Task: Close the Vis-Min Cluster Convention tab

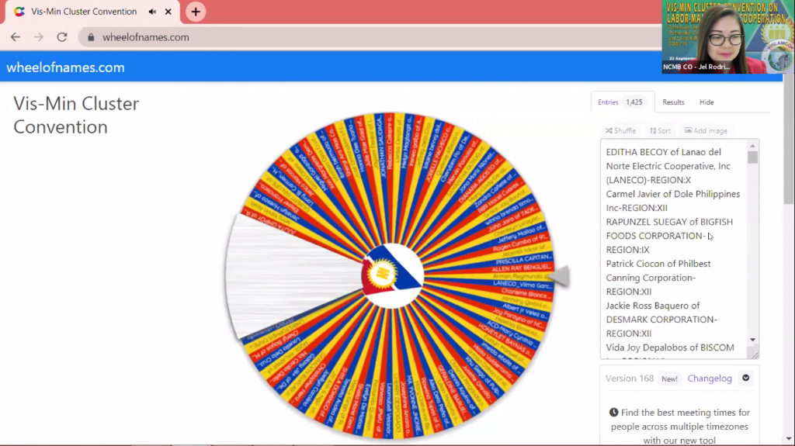Action: [x=168, y=12]
